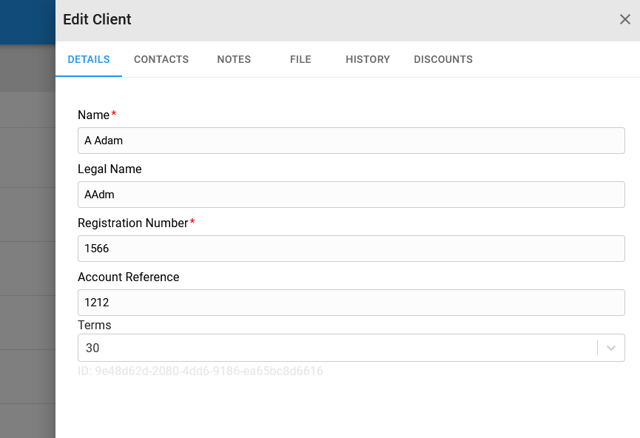Screen dimensions: 640x438
Task: Open the Notes tab
Action: (234, 59)
